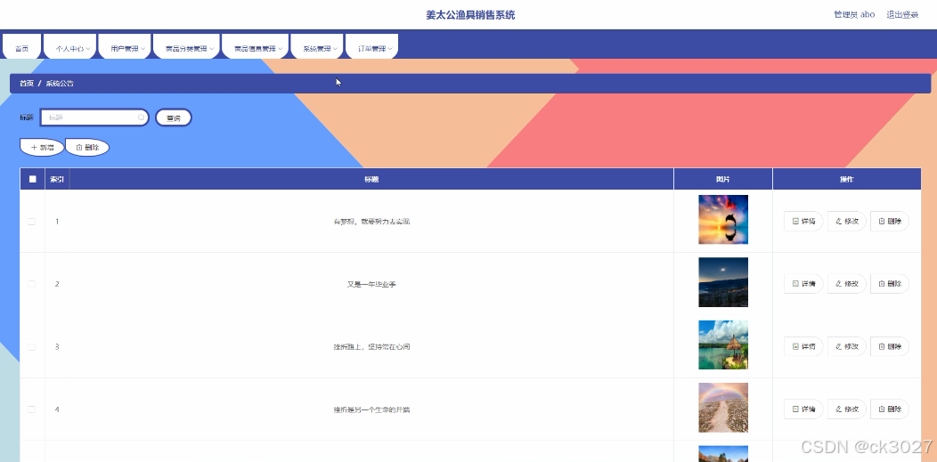Screen dimensions: 937x462
Task: Open 详情 for 有梦想,就要努力去实现
Action: pos(803,221)
